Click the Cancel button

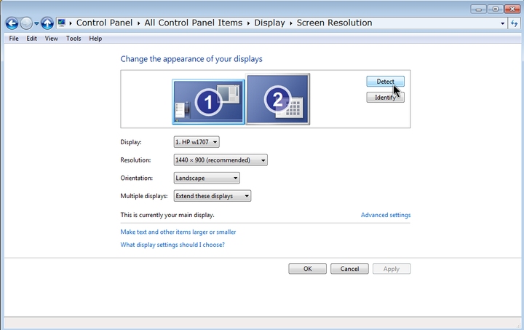349,269
